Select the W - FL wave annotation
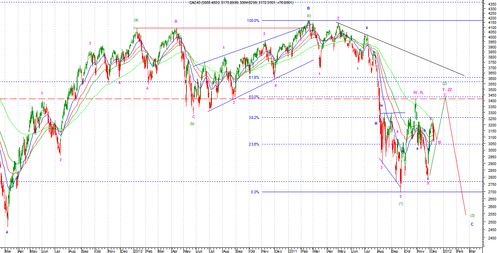 [x=418, y=93]
